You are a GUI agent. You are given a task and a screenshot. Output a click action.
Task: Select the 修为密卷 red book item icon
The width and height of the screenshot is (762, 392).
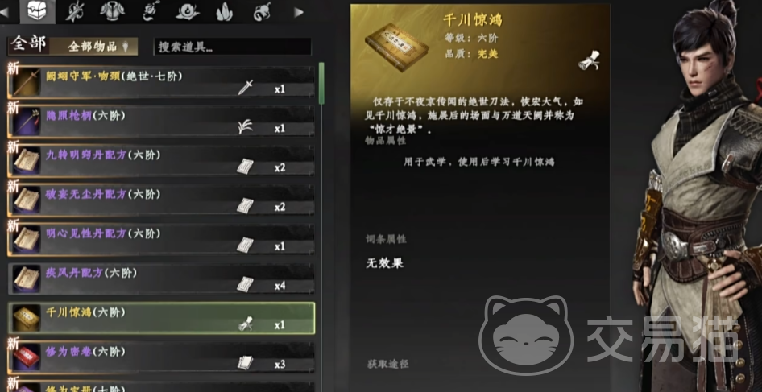pos(27,358)
